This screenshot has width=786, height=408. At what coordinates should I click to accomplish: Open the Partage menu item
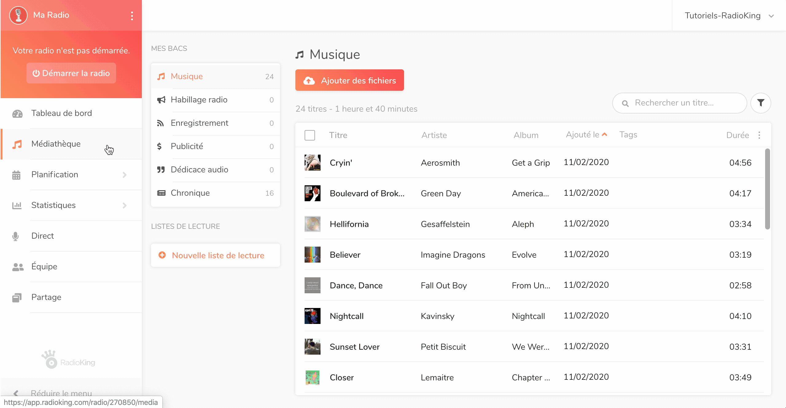[71, 297]
